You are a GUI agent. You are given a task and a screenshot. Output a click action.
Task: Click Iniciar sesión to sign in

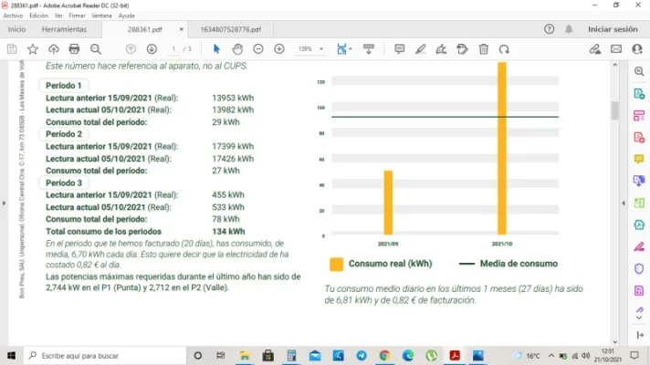613,29
